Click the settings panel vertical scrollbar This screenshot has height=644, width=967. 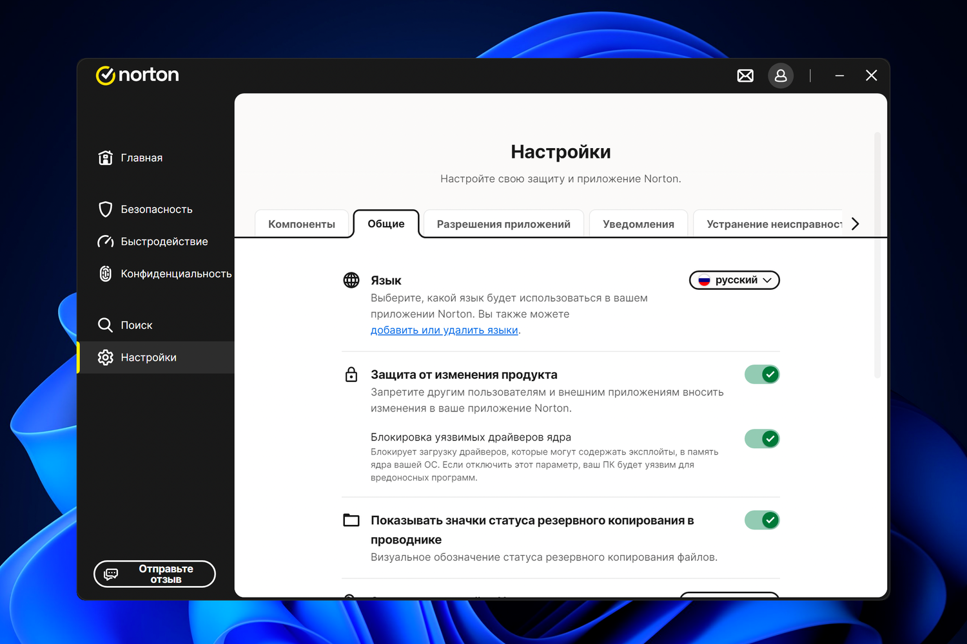[877, 255]
